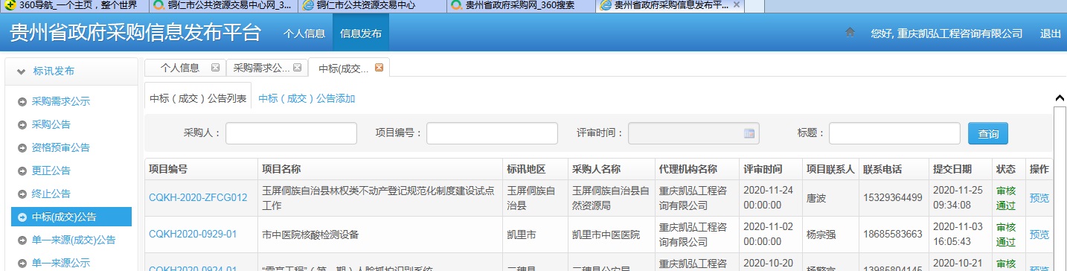Click 预览 for the 凯里市 row

click(1039, 235)
